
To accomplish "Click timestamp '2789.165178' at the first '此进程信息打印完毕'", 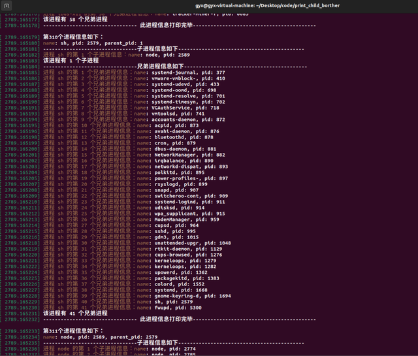I will pyautogui.click(x=22, y=25).
